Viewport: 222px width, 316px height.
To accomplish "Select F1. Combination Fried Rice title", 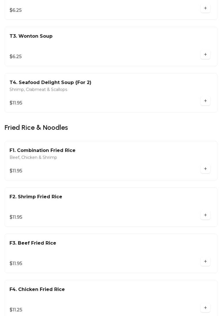I will (x=42, y=151).
